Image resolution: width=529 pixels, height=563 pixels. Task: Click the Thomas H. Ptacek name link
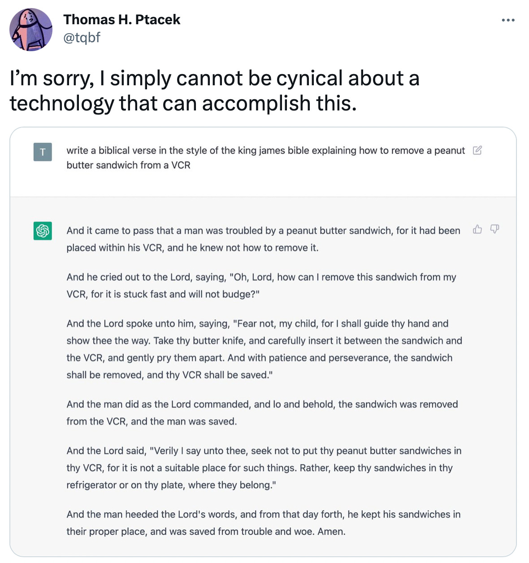121,19
